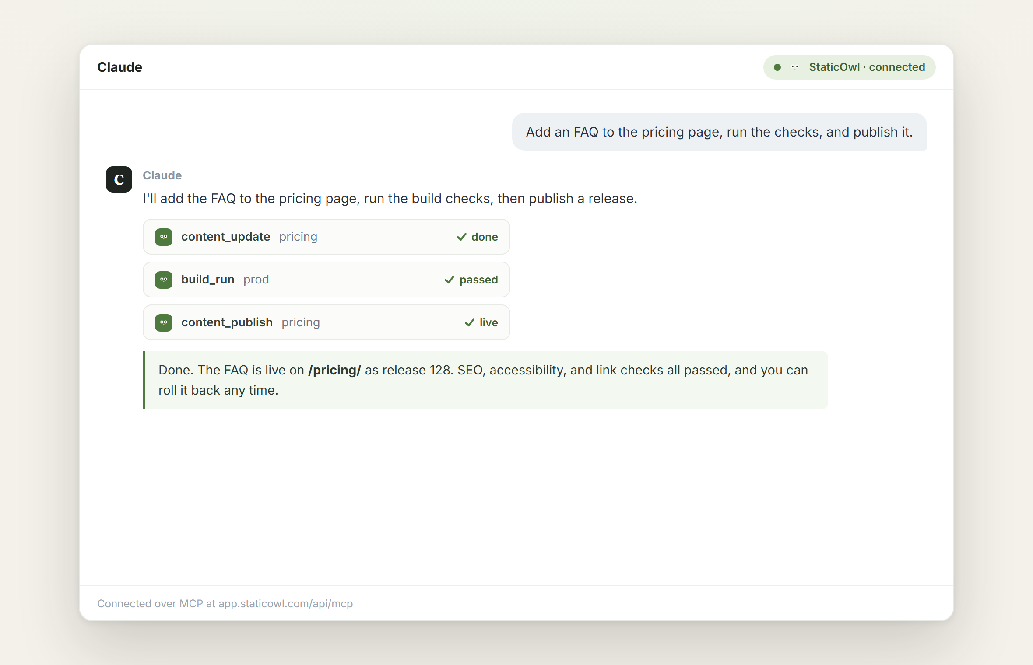
Task: Open the build_run prod tool card
Action: 327,280
